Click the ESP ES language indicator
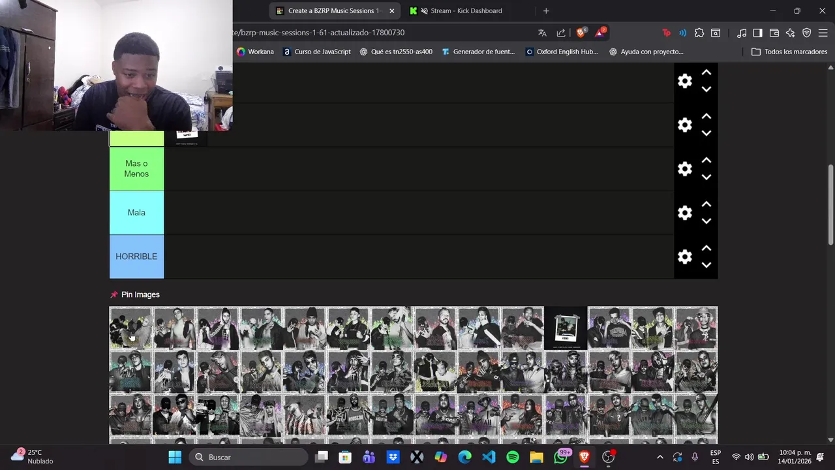 tap(715, 457)
